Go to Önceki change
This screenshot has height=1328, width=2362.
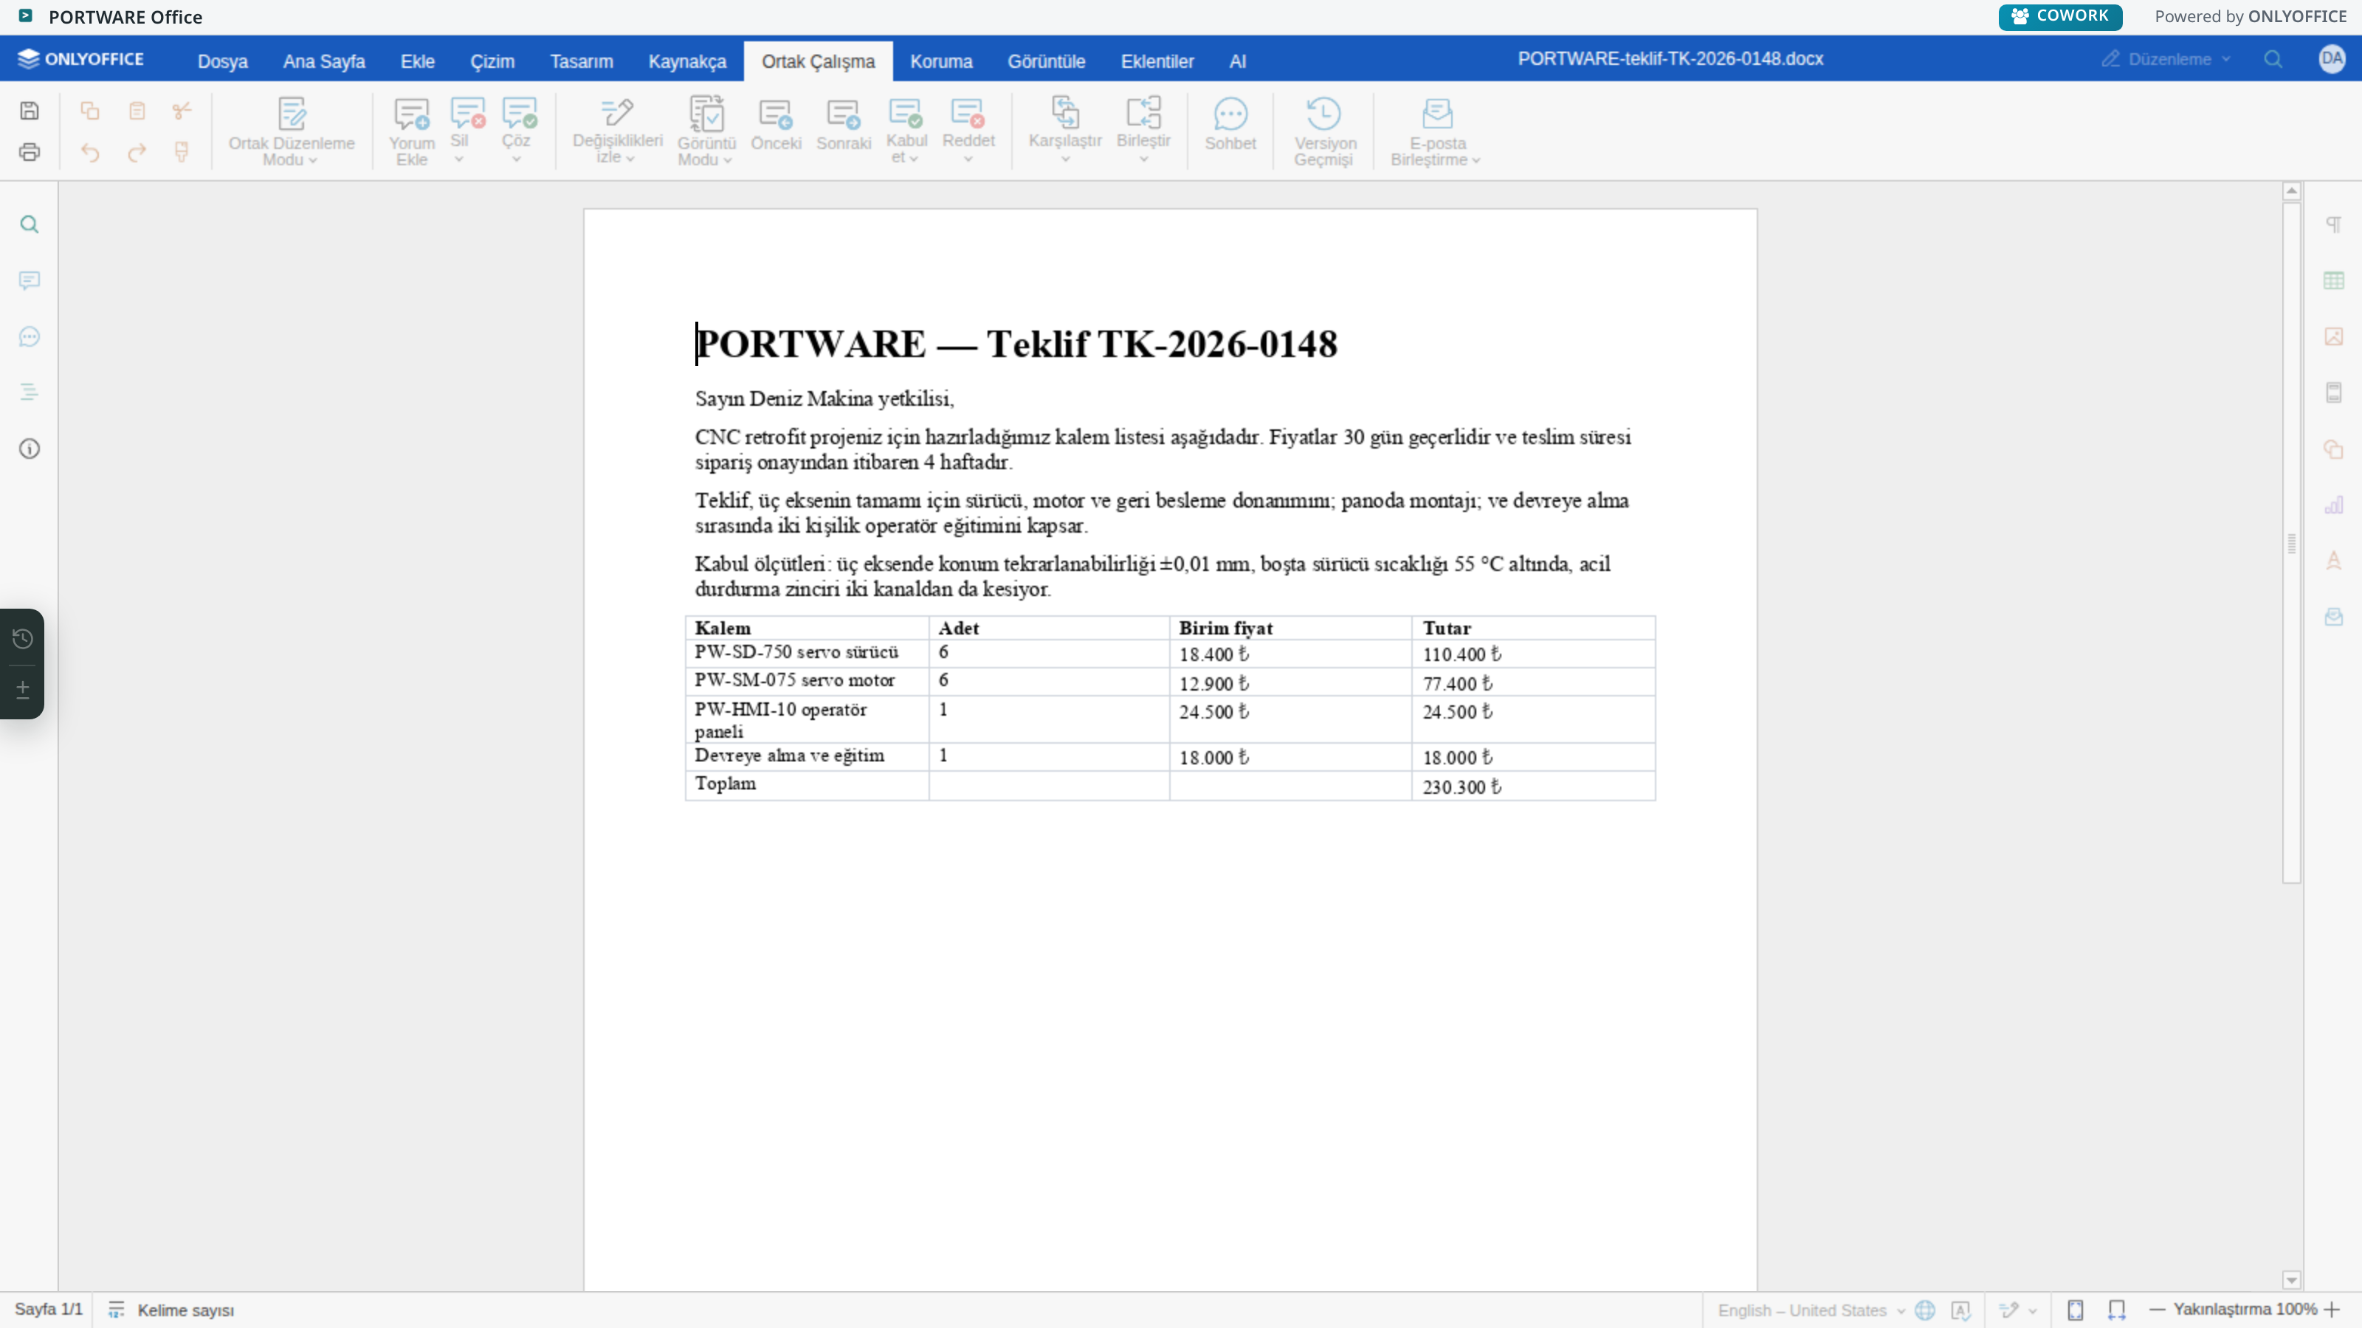point(776,125)
